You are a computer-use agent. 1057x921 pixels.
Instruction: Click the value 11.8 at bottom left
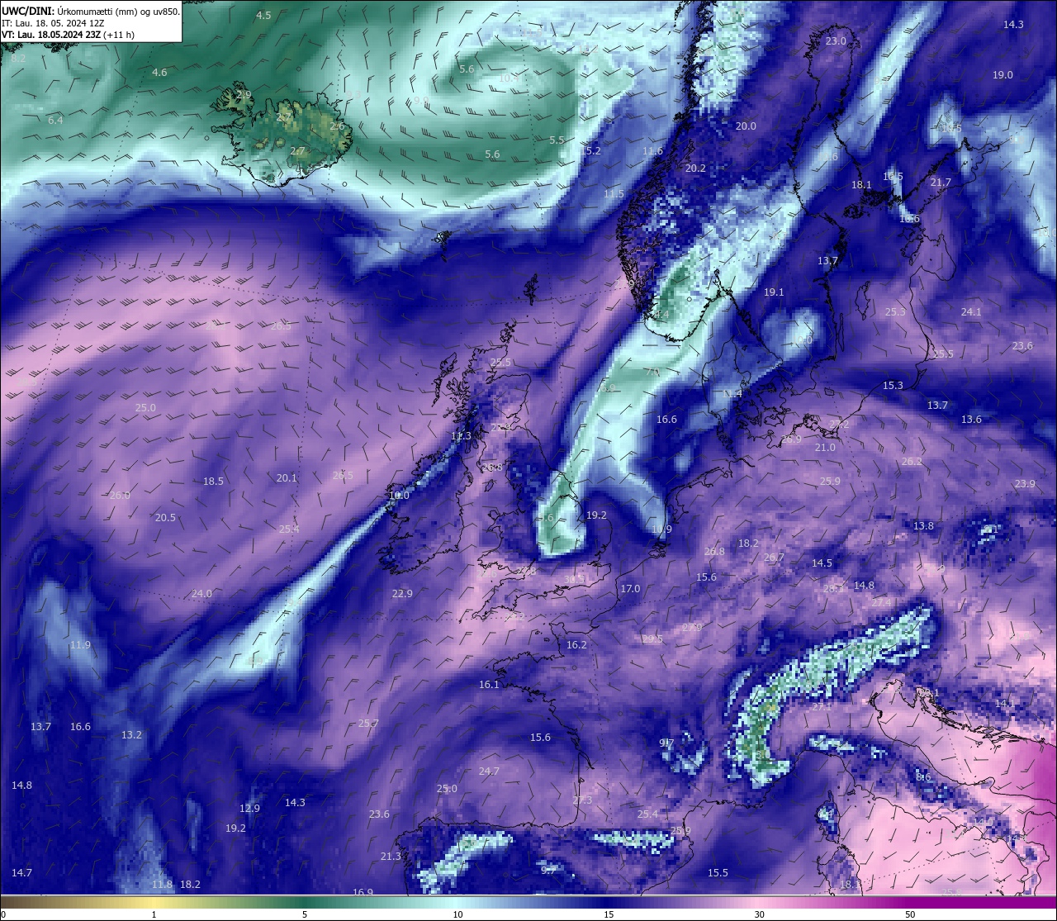coord(162,885)
